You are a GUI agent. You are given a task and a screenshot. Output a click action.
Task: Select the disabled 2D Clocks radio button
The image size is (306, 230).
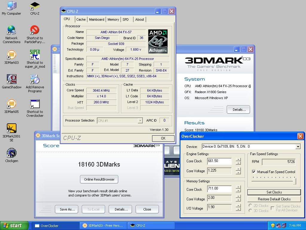point(250,205)
